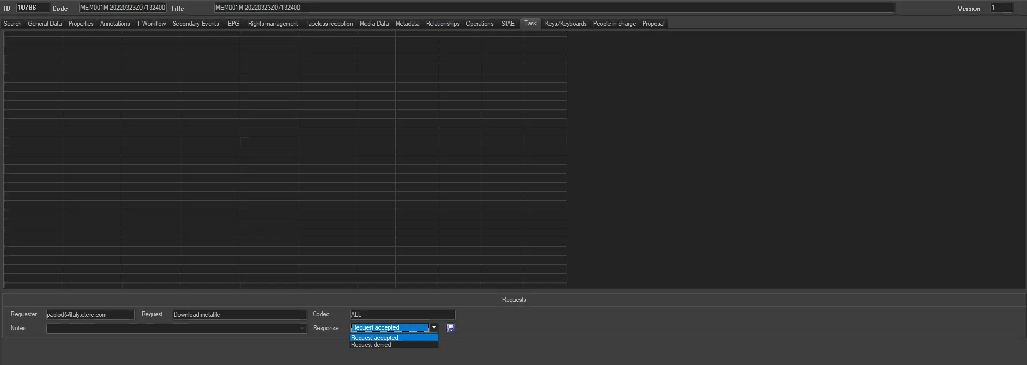Show the Tapeless reception tab
Viewport: 1027px width, 365px height.
[x=329, y=24]
